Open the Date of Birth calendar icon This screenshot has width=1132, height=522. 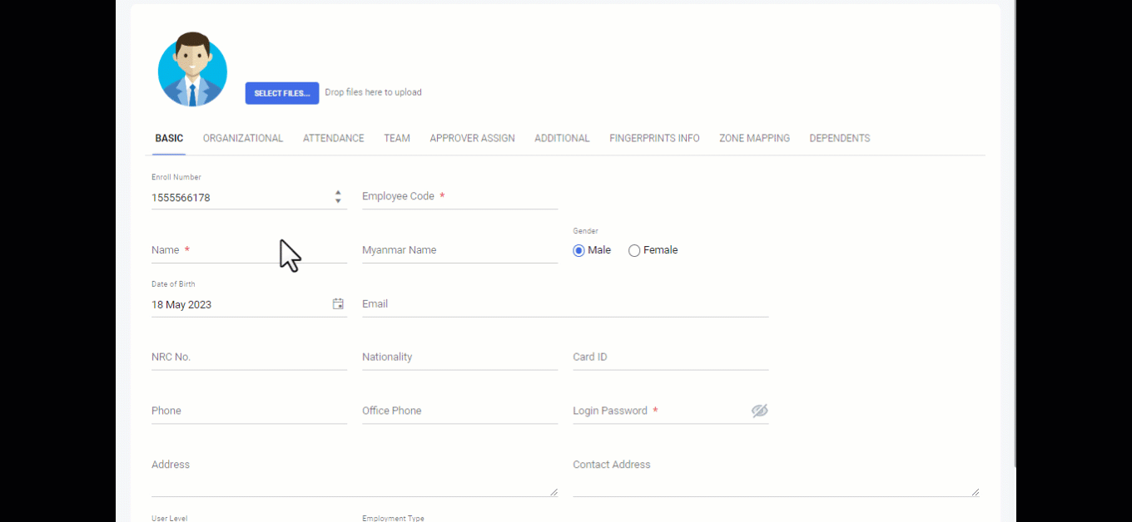(338, 304)
